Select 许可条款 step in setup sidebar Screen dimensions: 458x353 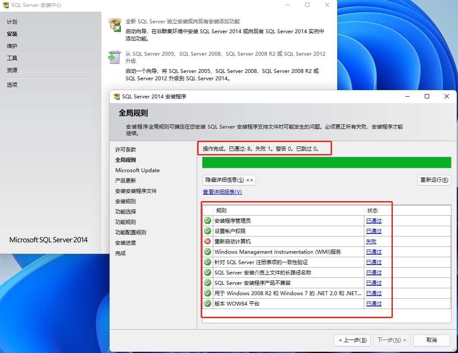tap(126, 149)
